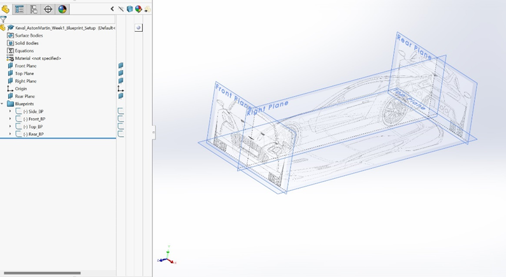The image size is (506, 277).
Task: Expand the Top_BP sketch node
Action: pyautogui.click(x=10, y=127)
